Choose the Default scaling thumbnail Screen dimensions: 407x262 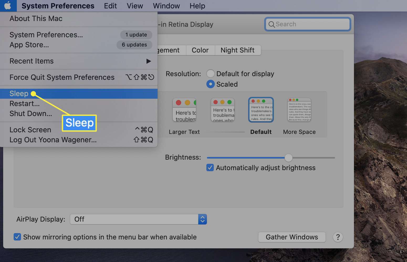point(261,110)
